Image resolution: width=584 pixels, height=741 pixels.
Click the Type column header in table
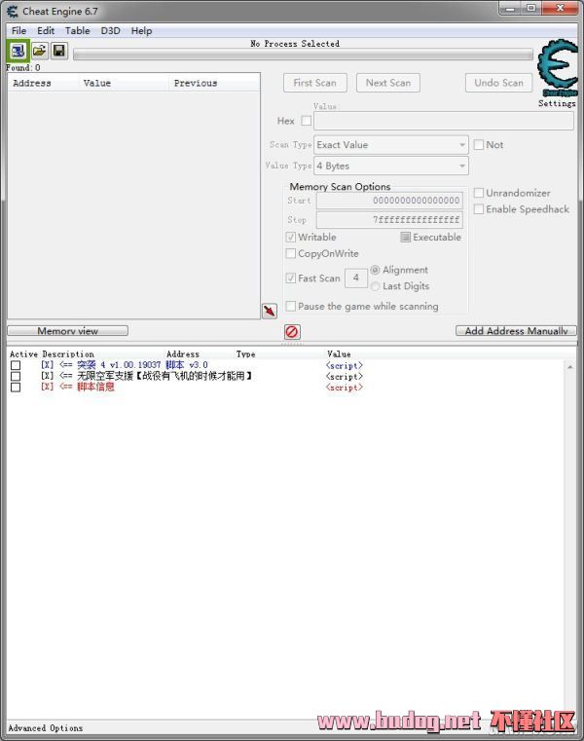click(245, 354)
